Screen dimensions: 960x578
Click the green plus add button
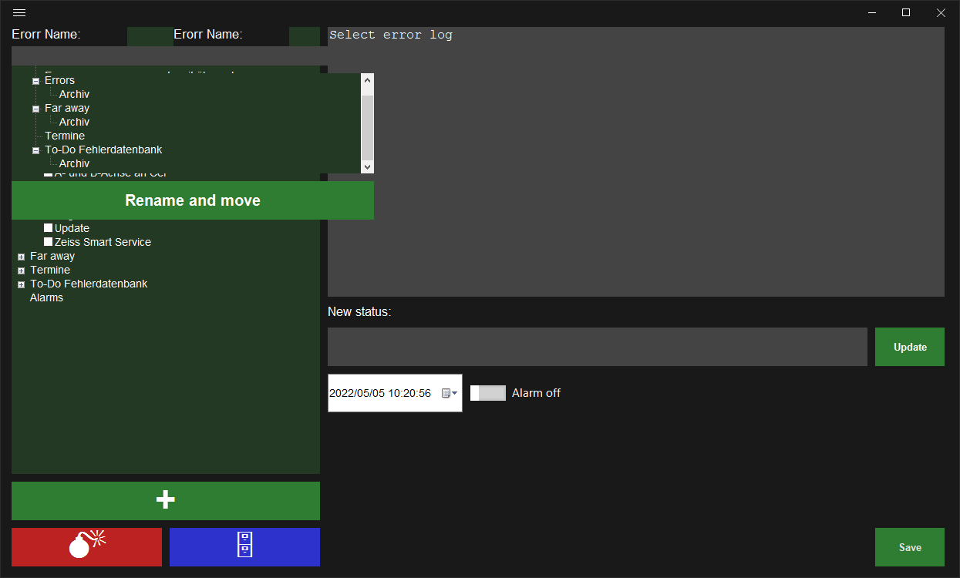[x=165, y=500]
